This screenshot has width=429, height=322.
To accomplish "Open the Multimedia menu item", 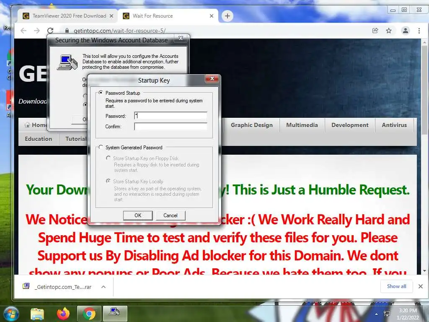I will (x=302, y=125).
